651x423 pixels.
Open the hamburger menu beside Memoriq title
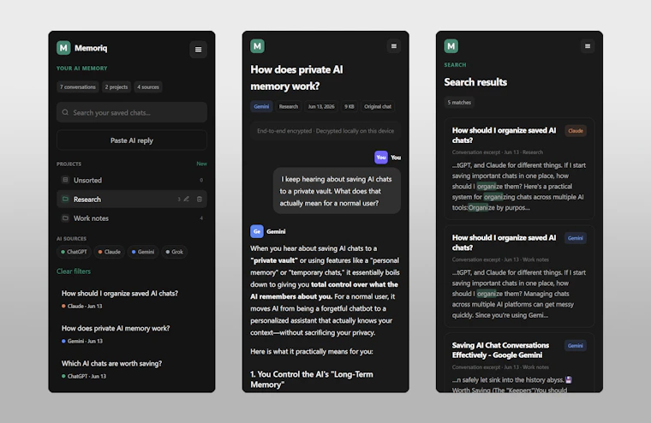(x=198, y=50)
